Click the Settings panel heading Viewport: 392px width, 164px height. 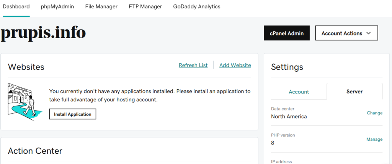tap(287, 67)
